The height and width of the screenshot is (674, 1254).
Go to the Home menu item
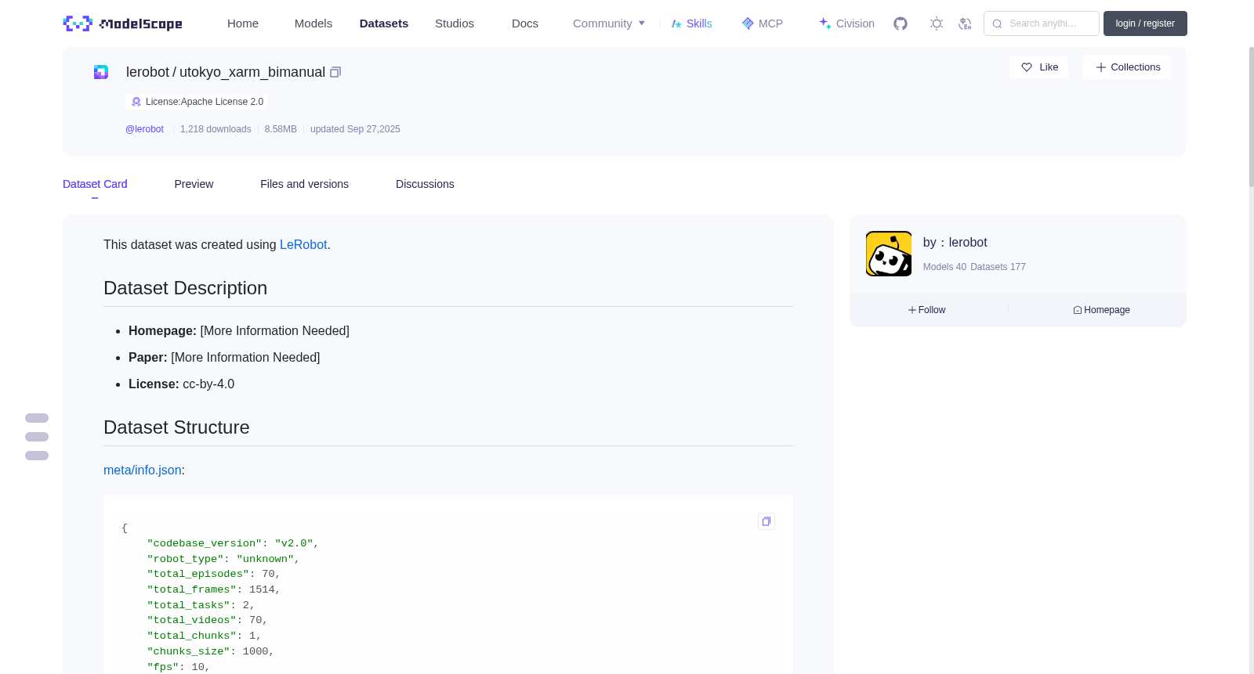coord(243,23)
